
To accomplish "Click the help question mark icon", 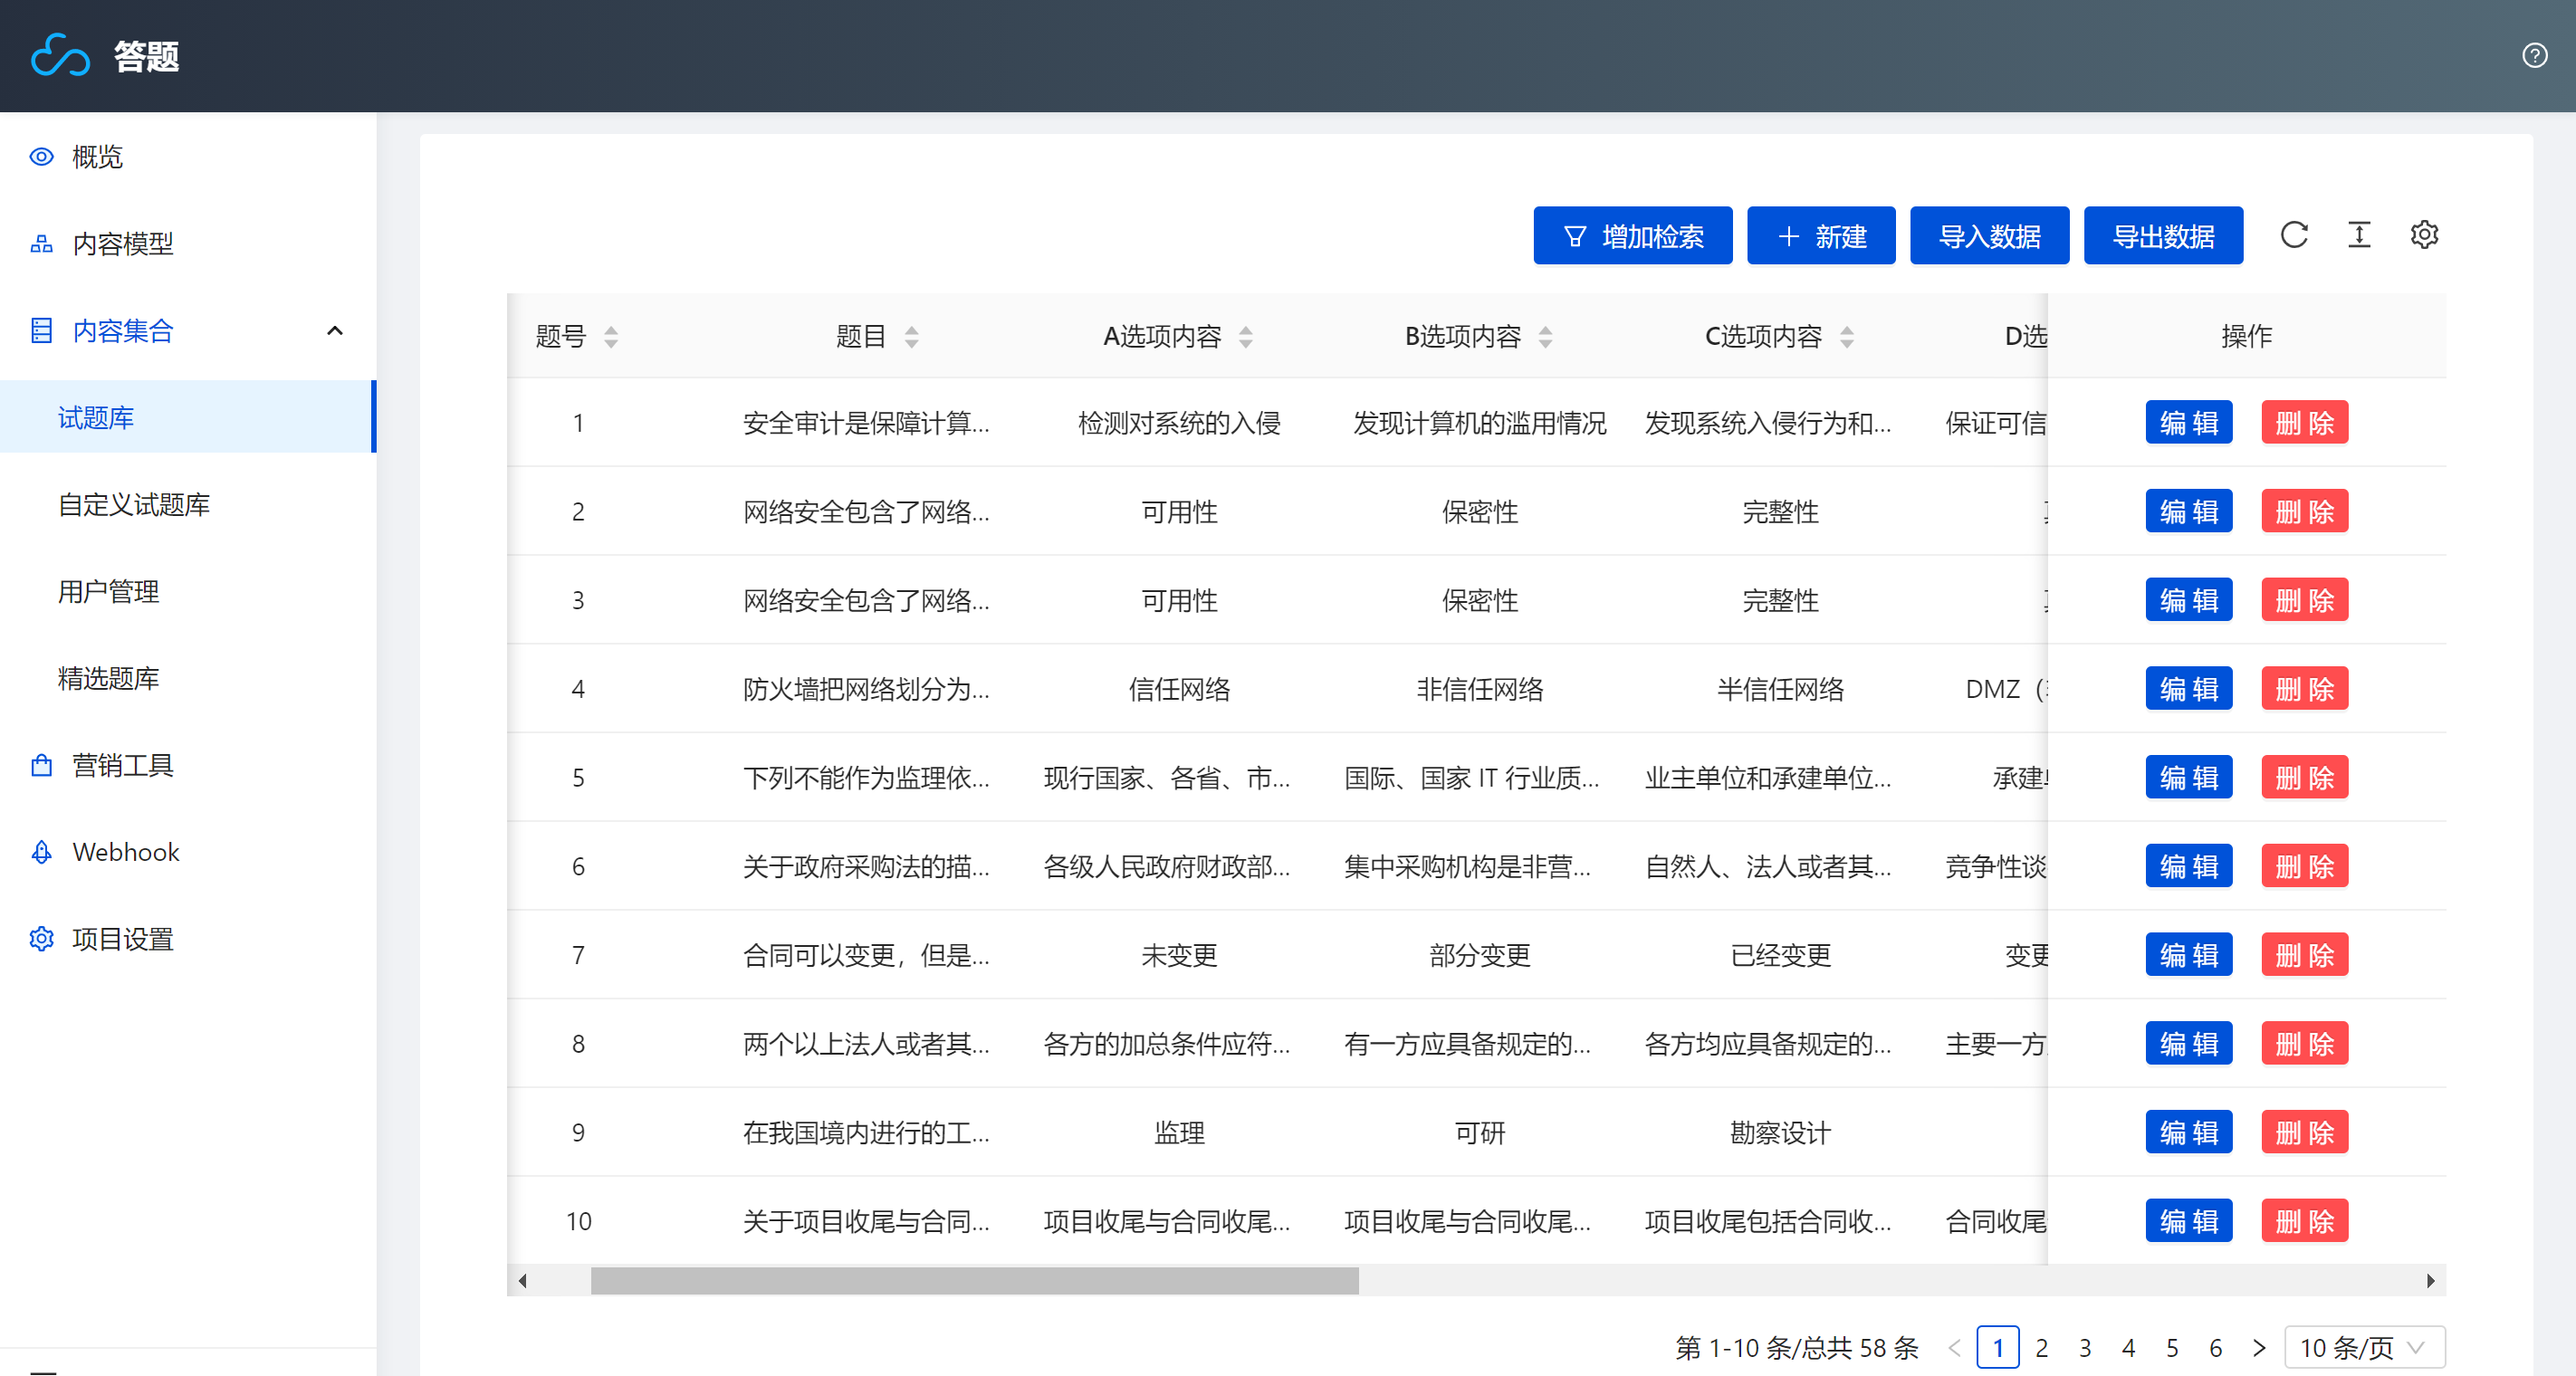I will [x=2534, y=55].
